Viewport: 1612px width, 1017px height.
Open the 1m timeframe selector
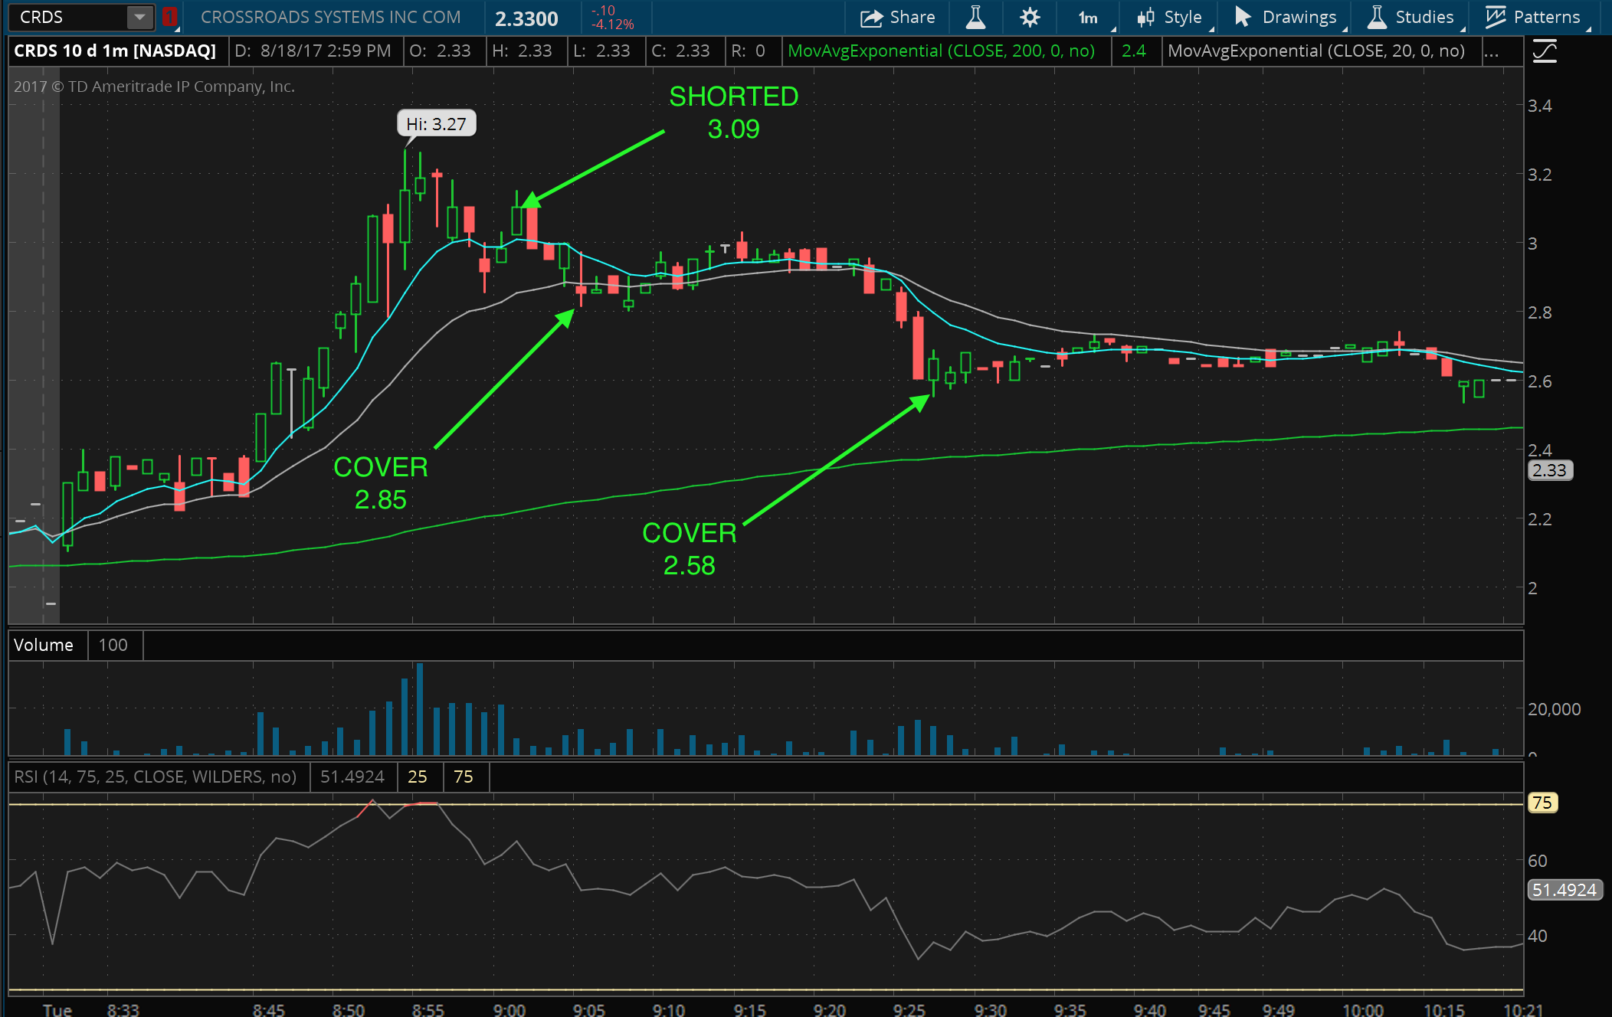(x=1088, y=17)
